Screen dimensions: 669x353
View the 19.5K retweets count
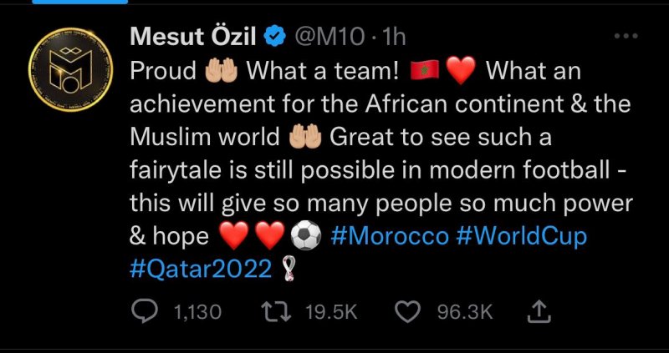click(x=331, y=313)
